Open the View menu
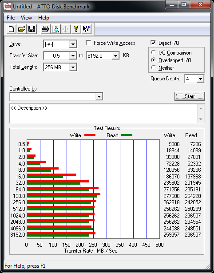Image resolution: width=214 pixels, height=273 pixels. pos(26,18)
